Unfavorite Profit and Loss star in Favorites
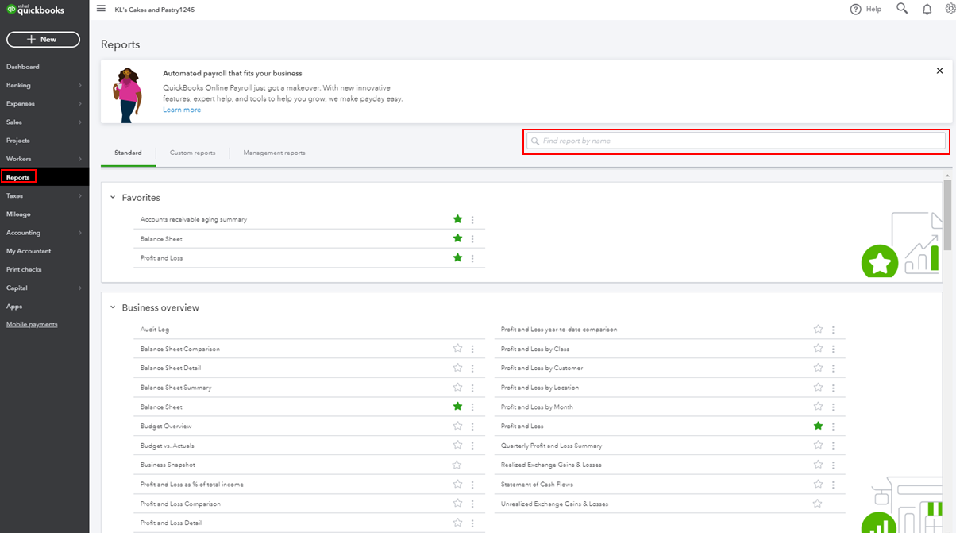 (x=457, y=257)
